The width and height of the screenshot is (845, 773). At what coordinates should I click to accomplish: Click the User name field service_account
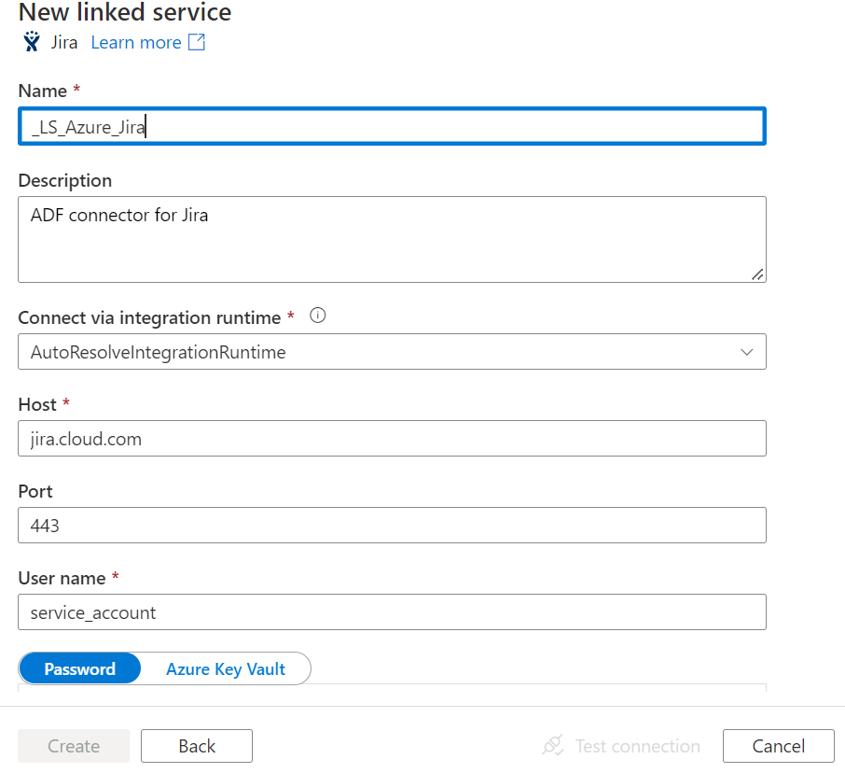[x=392, y=612]
